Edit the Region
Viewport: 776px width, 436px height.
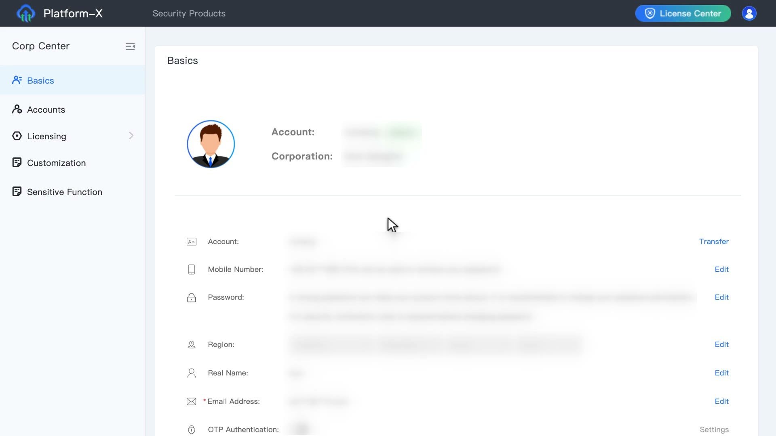tap(721, 344)
